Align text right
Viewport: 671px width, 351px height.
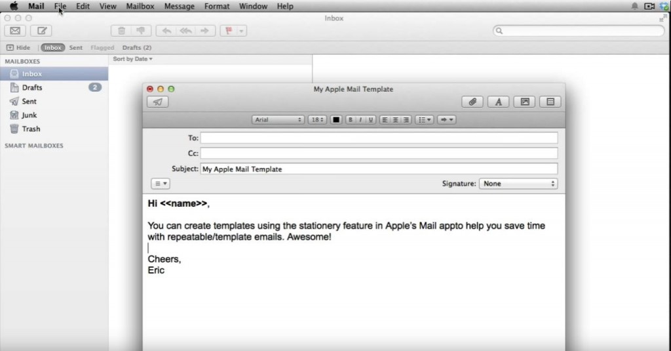tap(406, 119)
